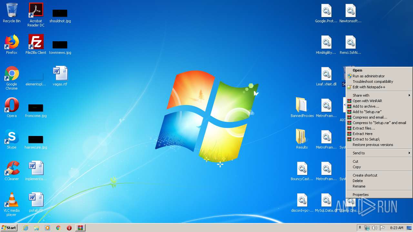Choose Add to "Setup.rar"
413x232 pixels.
[x=379, y=112]
